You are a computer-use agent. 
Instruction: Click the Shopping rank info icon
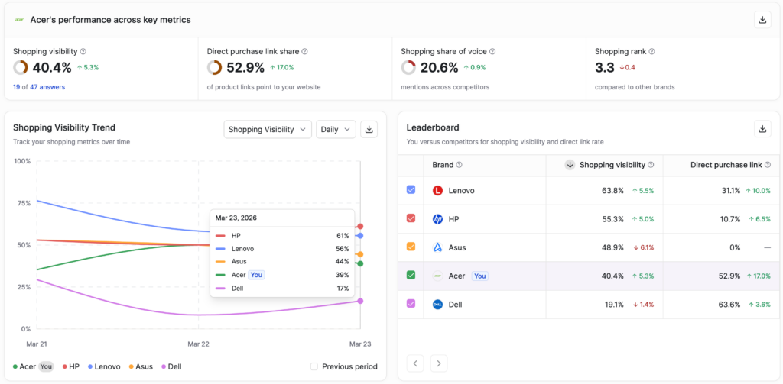pyautogui.click(x=651, y=51)
